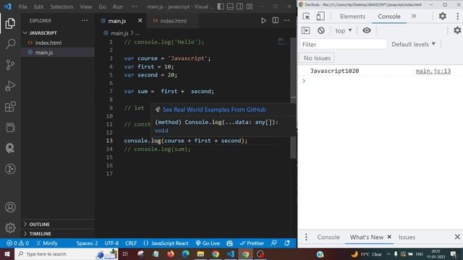This screenshot has width=463, height=260.
Task: Open Console settings gear in DevTools
Action: coord(457,30)
